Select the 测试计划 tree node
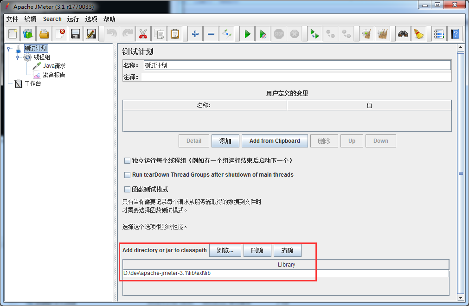Screen dimensions: 469x306 click(x=36, y=48)
